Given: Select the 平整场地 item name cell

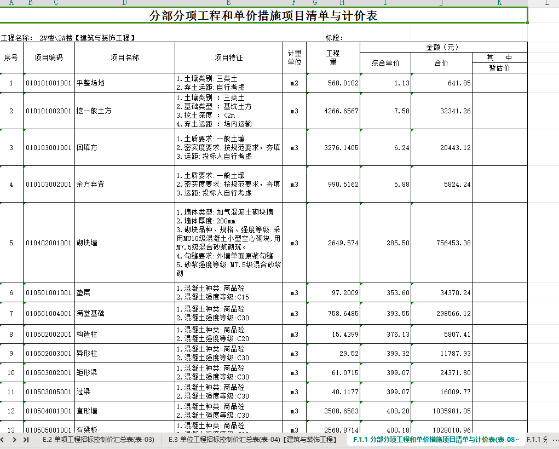Looking at the screenshot, I should (124, 83).
